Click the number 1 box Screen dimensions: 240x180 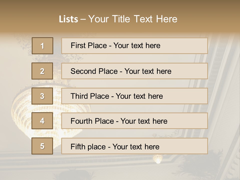pos(42,46)
